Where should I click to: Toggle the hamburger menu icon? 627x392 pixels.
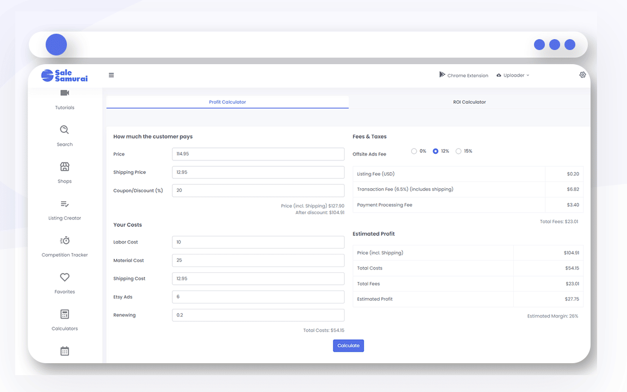click(111, 75)
